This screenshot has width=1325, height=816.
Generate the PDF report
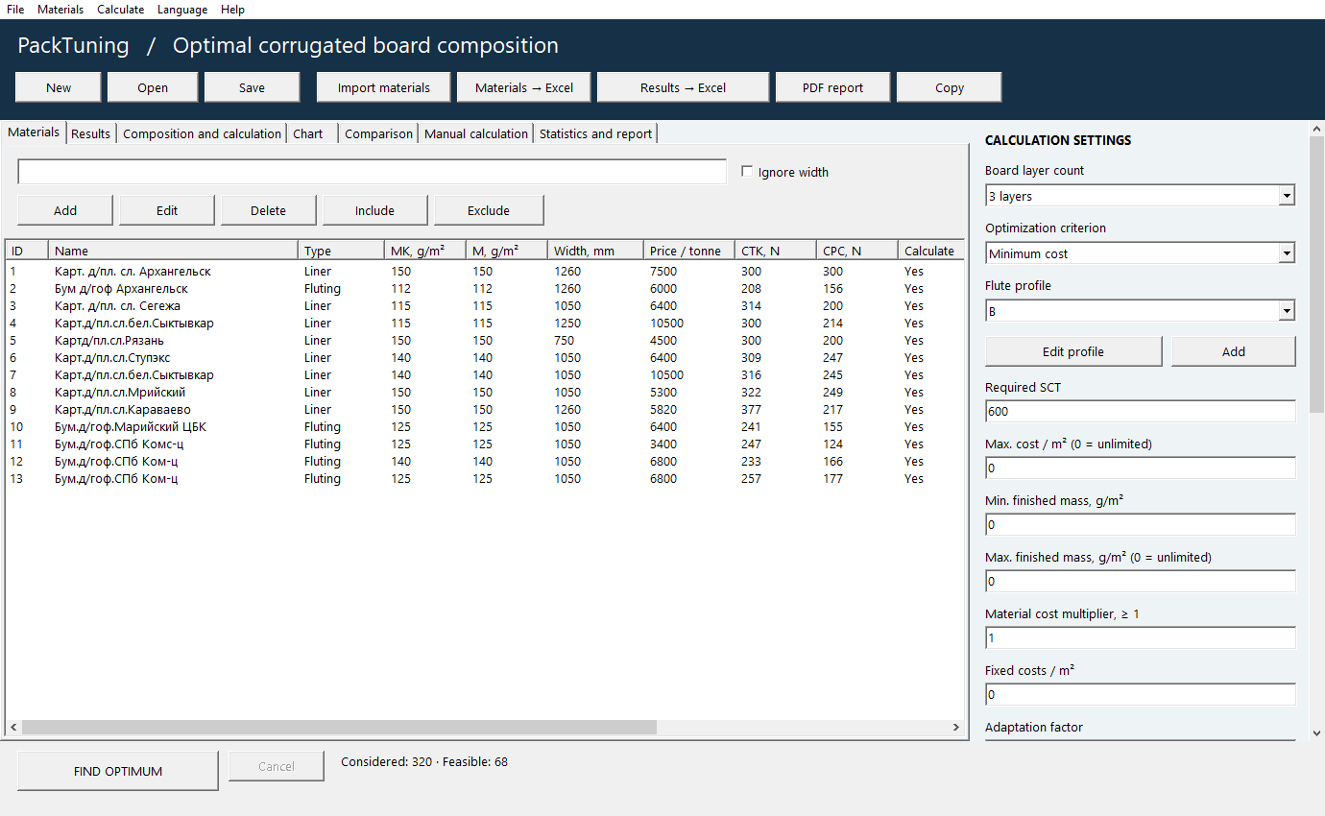(832, 87)
